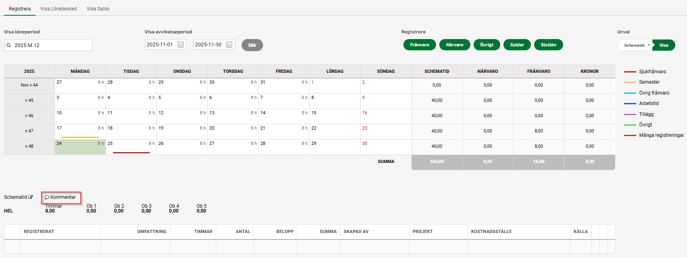Click the edit icon beside Schematid
This screenshot has width=687, height=258.
[x=31, y=197]
